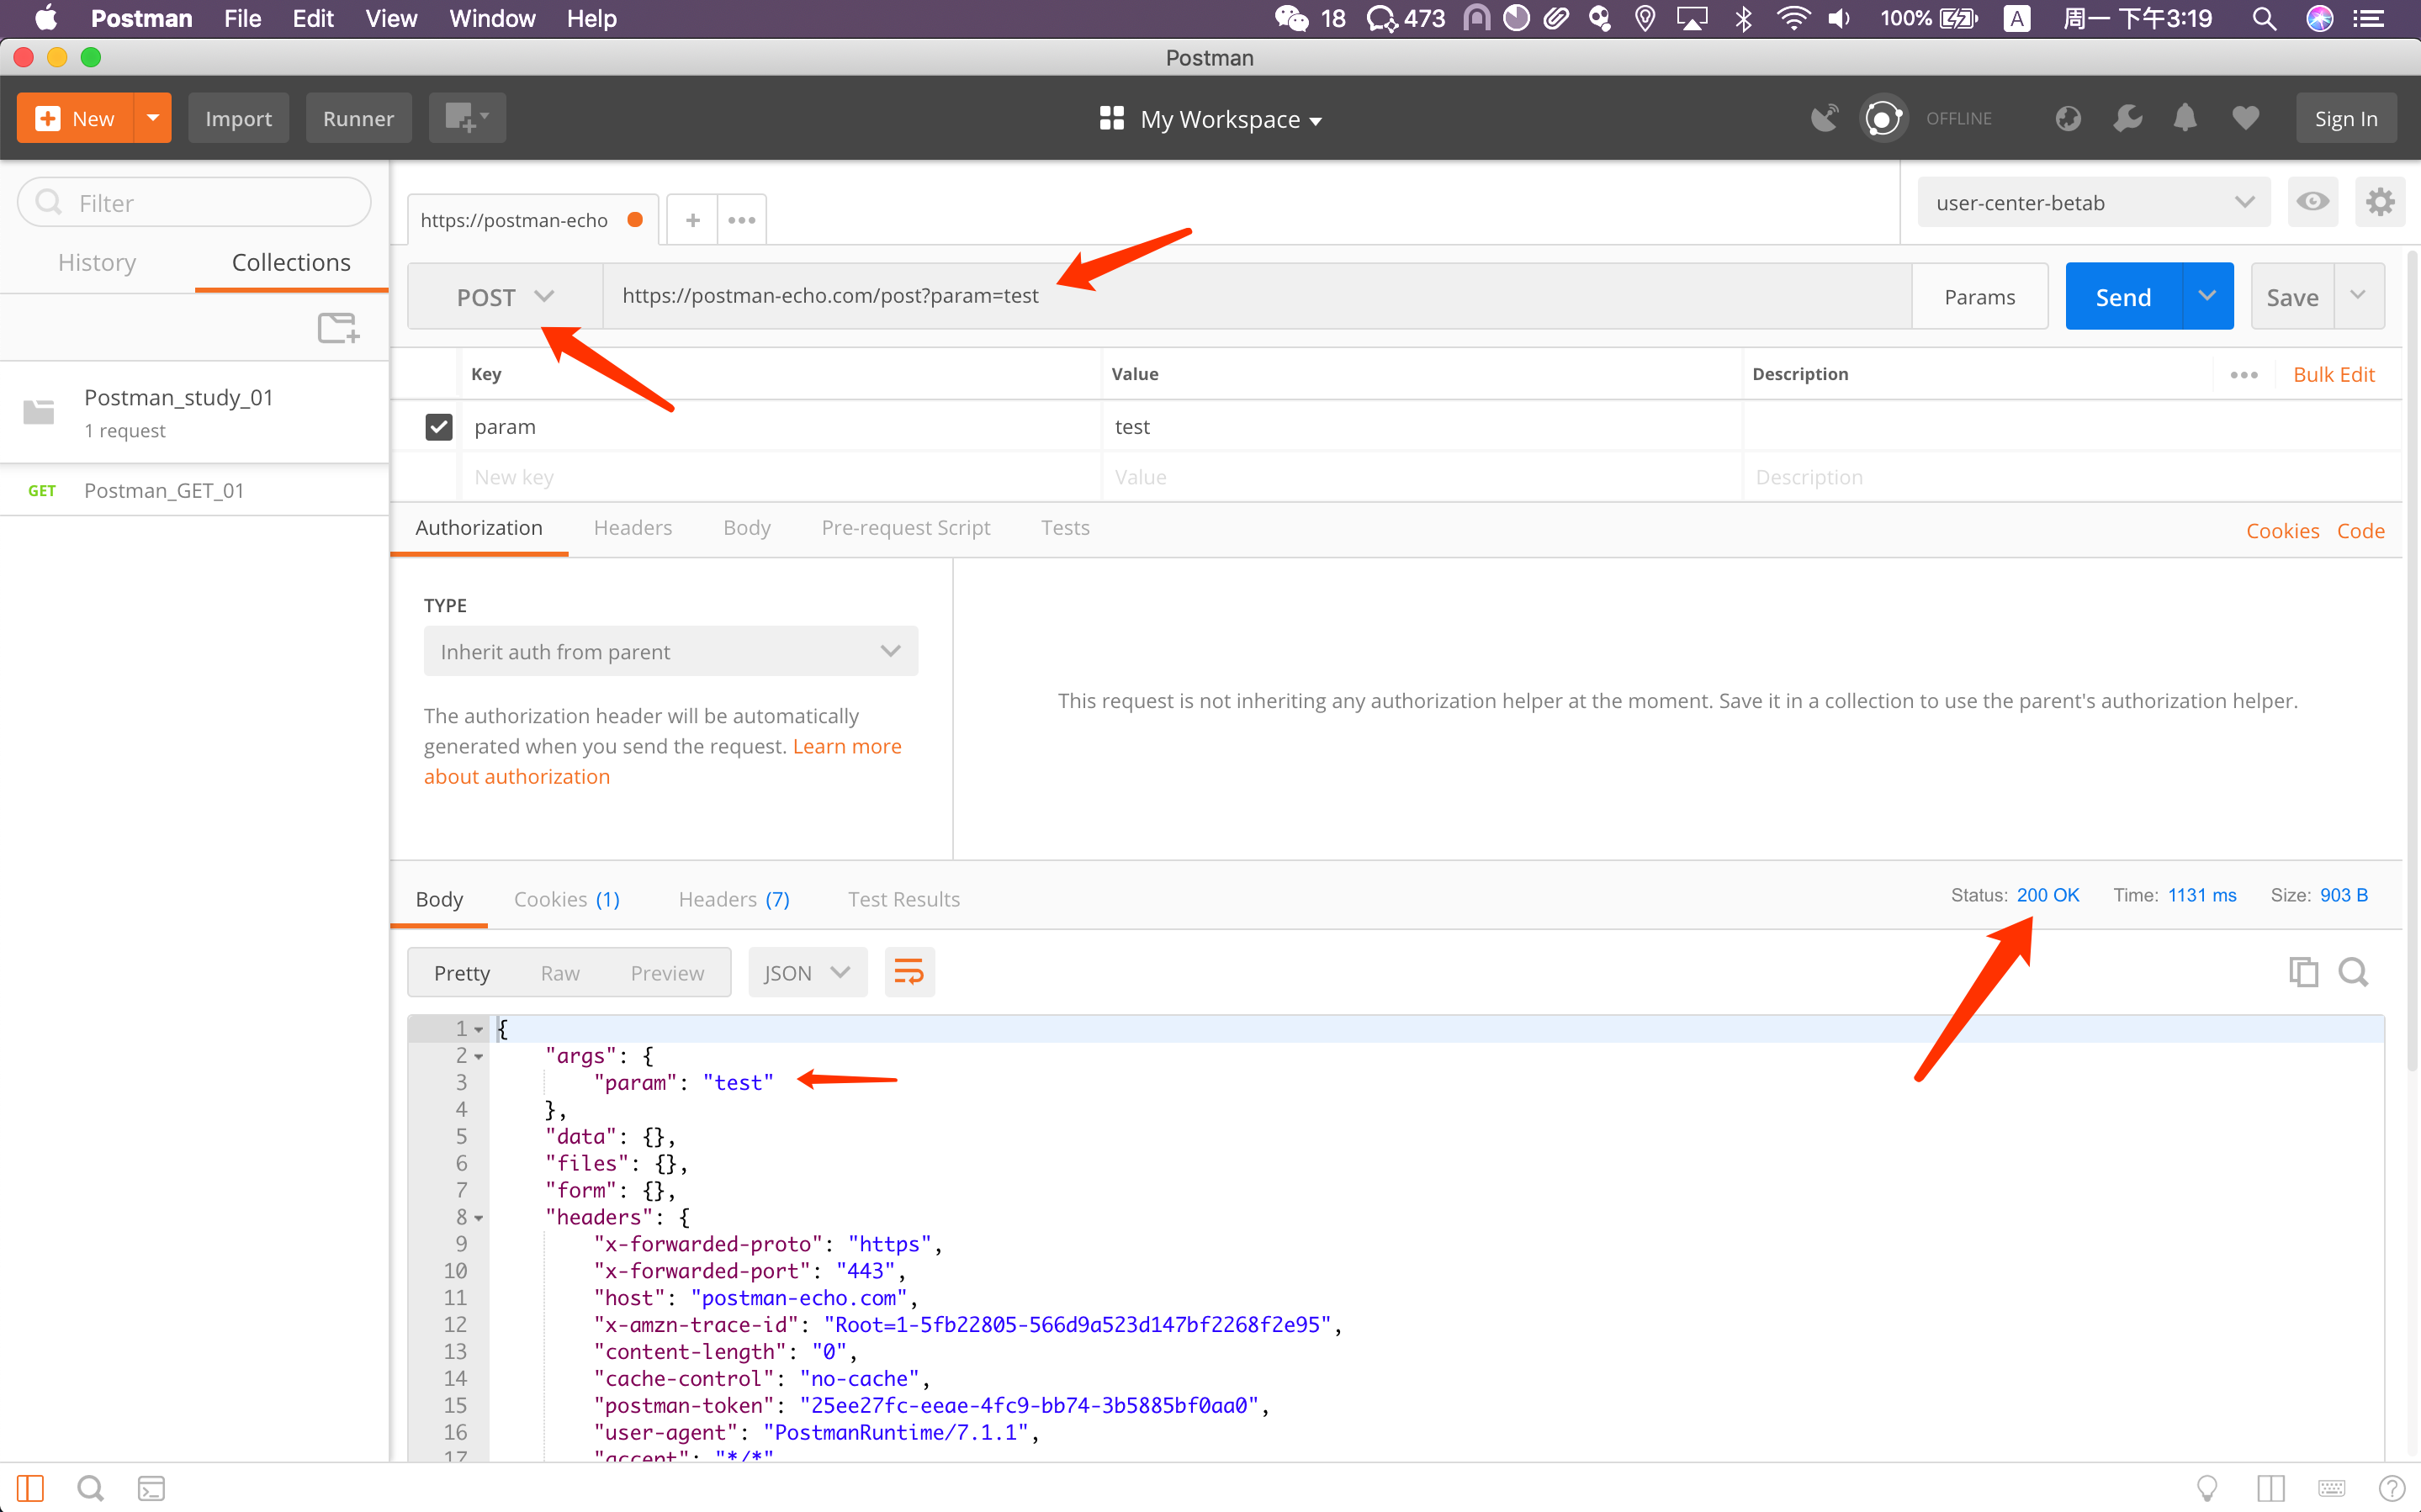Click the environment quick look eye icon
Viewport: 2421px width, 1512px height.
2312,202
